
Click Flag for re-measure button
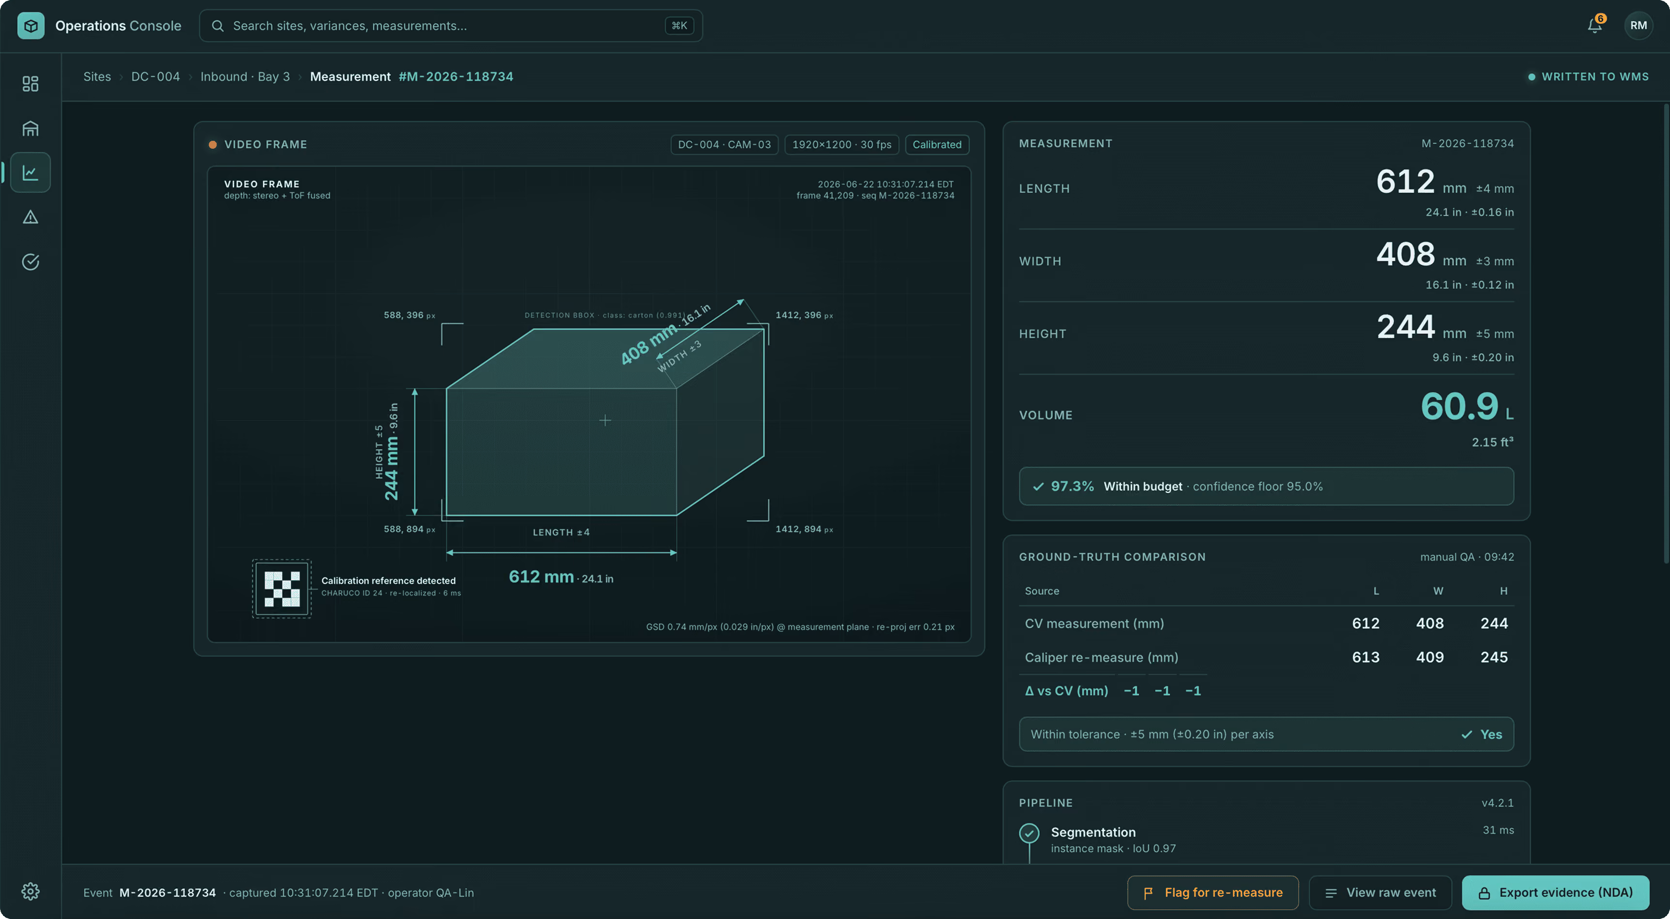tap(1213, 892)
